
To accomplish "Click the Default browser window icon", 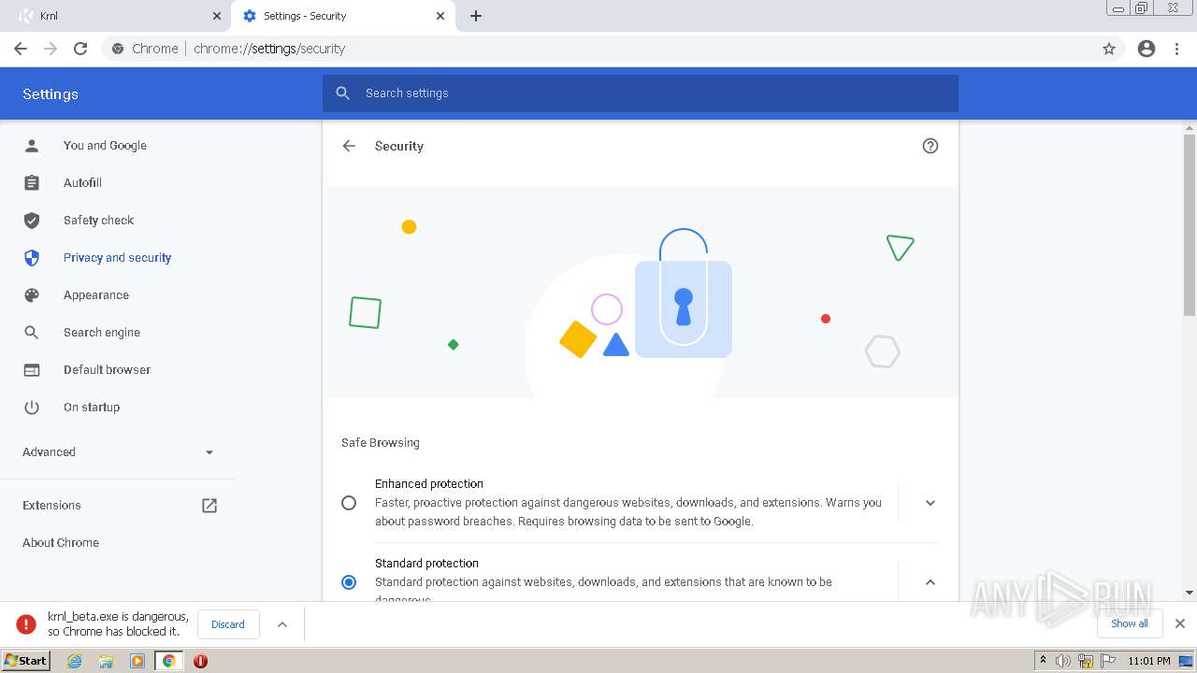I will click(32, 370).
